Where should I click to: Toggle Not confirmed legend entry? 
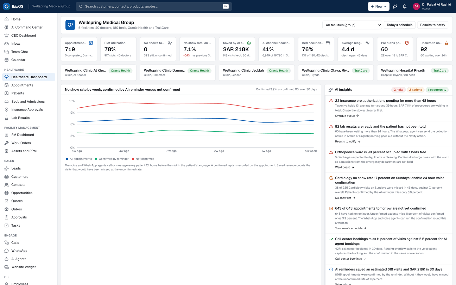[143, 159]
